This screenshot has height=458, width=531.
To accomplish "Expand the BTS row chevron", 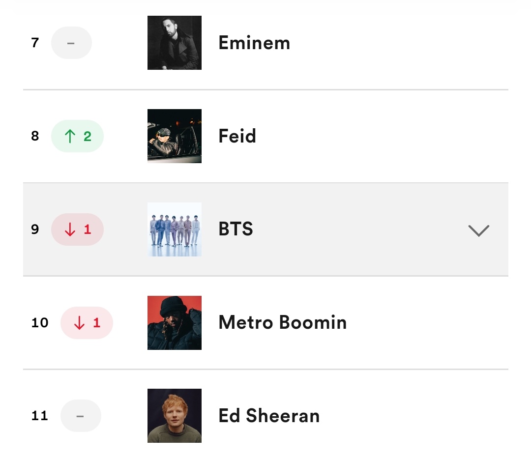I will click(478, 230).
